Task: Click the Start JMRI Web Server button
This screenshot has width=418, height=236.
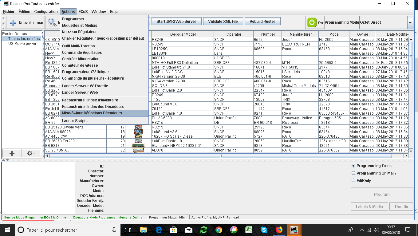Action: click(176, 22)
